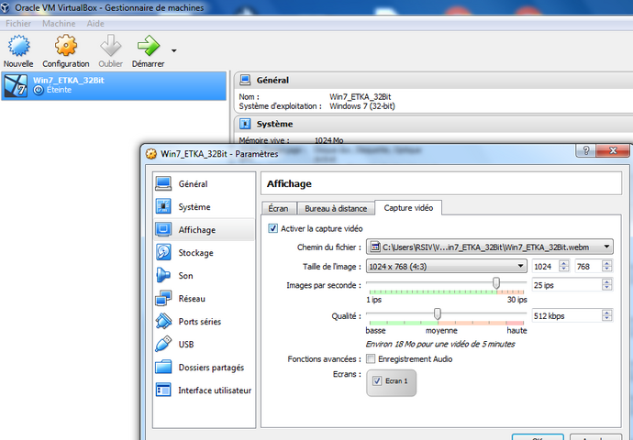Screen dimensions: 633x440
Task: Click the Nouvelle toolbar icon
Action: [18, 46]
